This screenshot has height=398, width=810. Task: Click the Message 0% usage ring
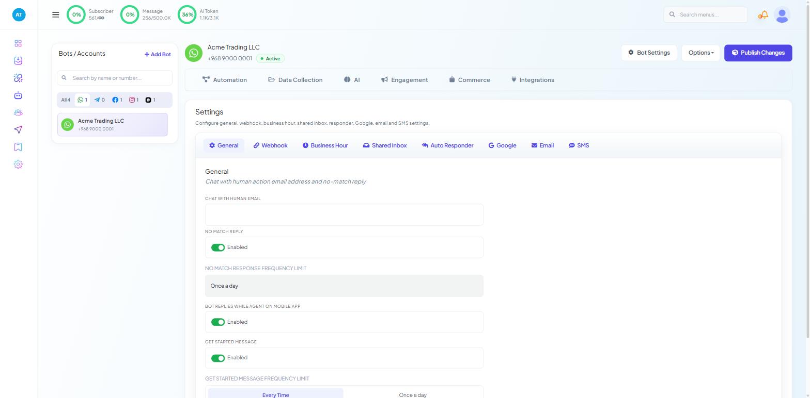130,14
